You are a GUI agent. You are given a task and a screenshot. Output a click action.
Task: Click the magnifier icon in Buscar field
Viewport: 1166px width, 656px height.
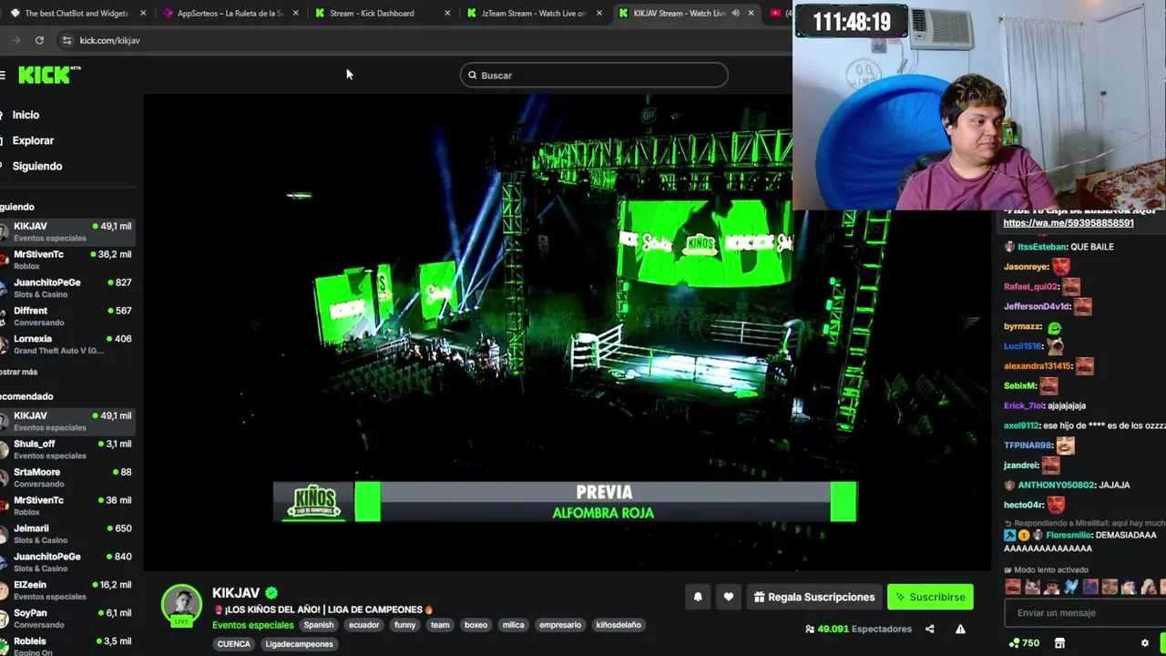472,75
